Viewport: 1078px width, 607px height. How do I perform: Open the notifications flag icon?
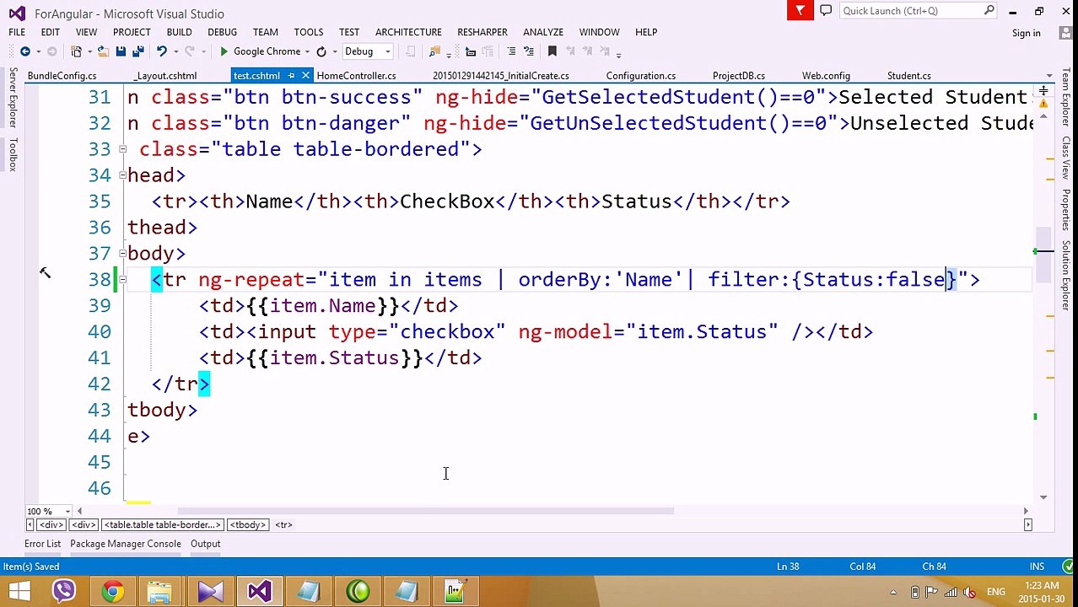point(800,10)
